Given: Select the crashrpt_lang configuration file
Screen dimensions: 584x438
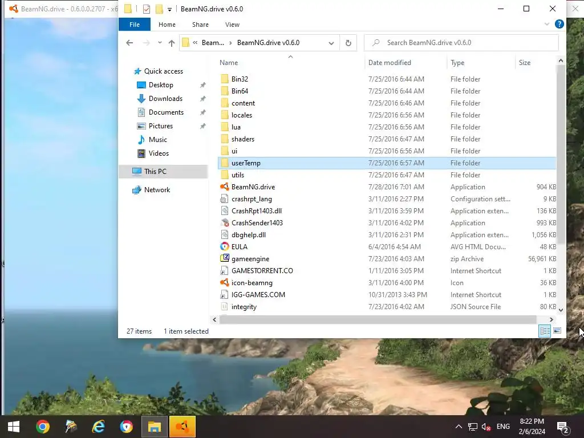Looking at the screenshot, I should [x=252, y=199].
